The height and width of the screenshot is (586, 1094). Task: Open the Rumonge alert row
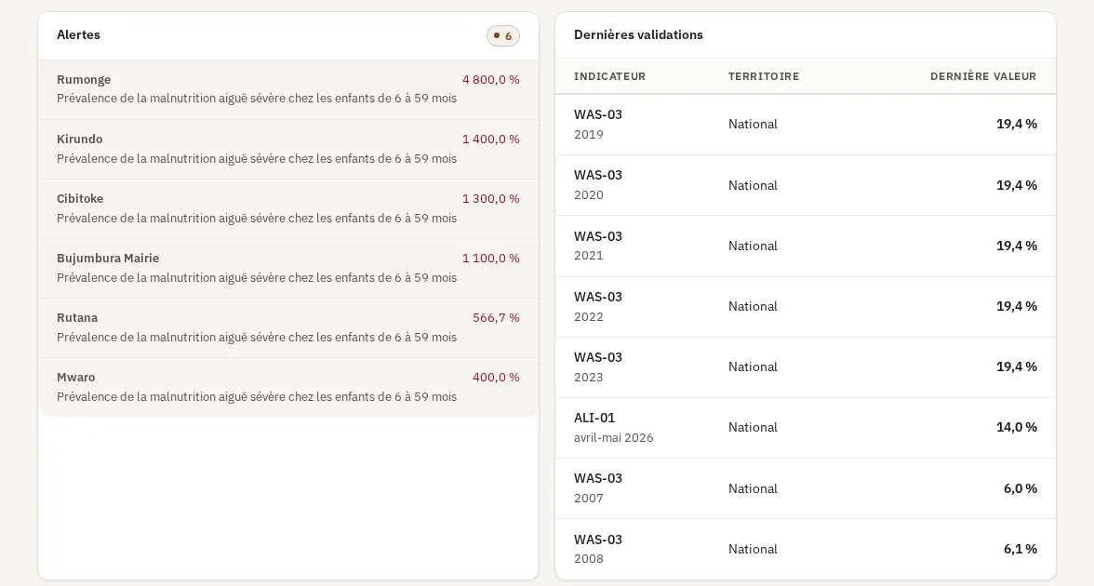point(288,89)
